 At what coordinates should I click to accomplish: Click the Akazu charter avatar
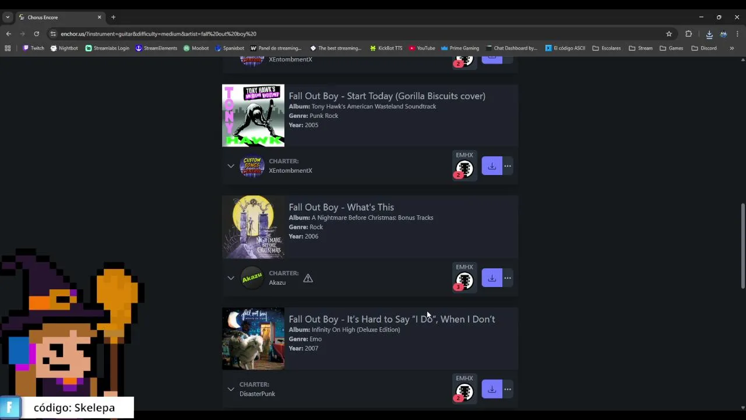click(252, 278)
